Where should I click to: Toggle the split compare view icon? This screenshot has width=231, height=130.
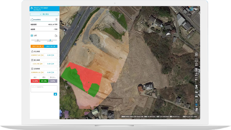click(196, 109)
